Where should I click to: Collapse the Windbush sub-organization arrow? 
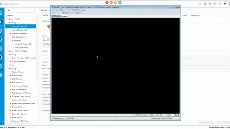point(13,40)
